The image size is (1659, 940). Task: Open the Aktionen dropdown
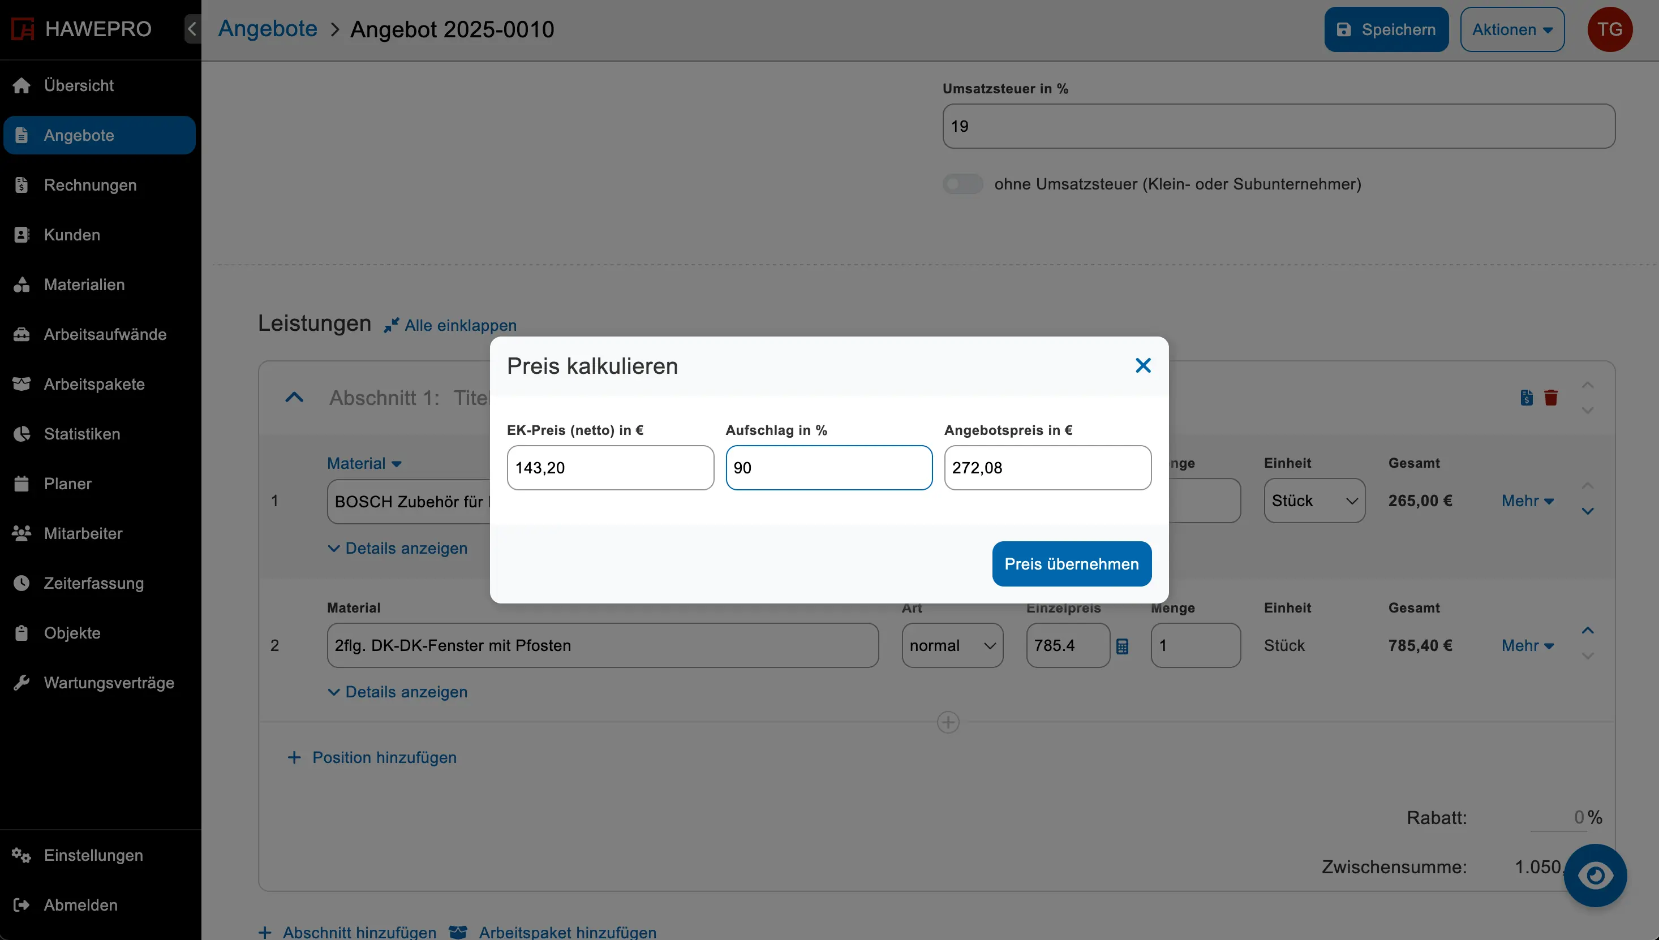pyautogui.click(x=1512, y=29)
